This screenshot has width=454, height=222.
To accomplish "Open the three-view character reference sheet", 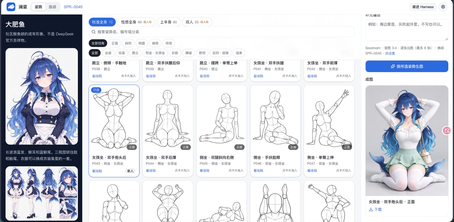I will tap(42, 193).
